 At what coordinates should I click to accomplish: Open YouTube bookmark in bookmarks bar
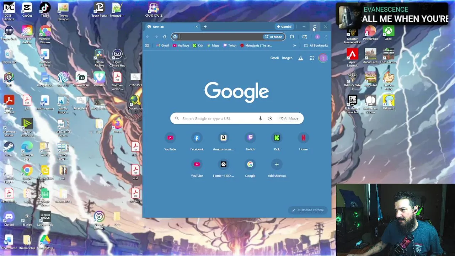click(181, 46)
